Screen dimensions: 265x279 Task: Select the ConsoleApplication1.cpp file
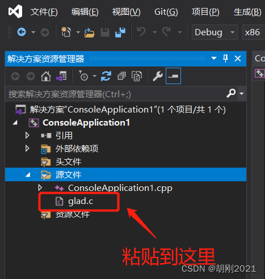point(120,188)
